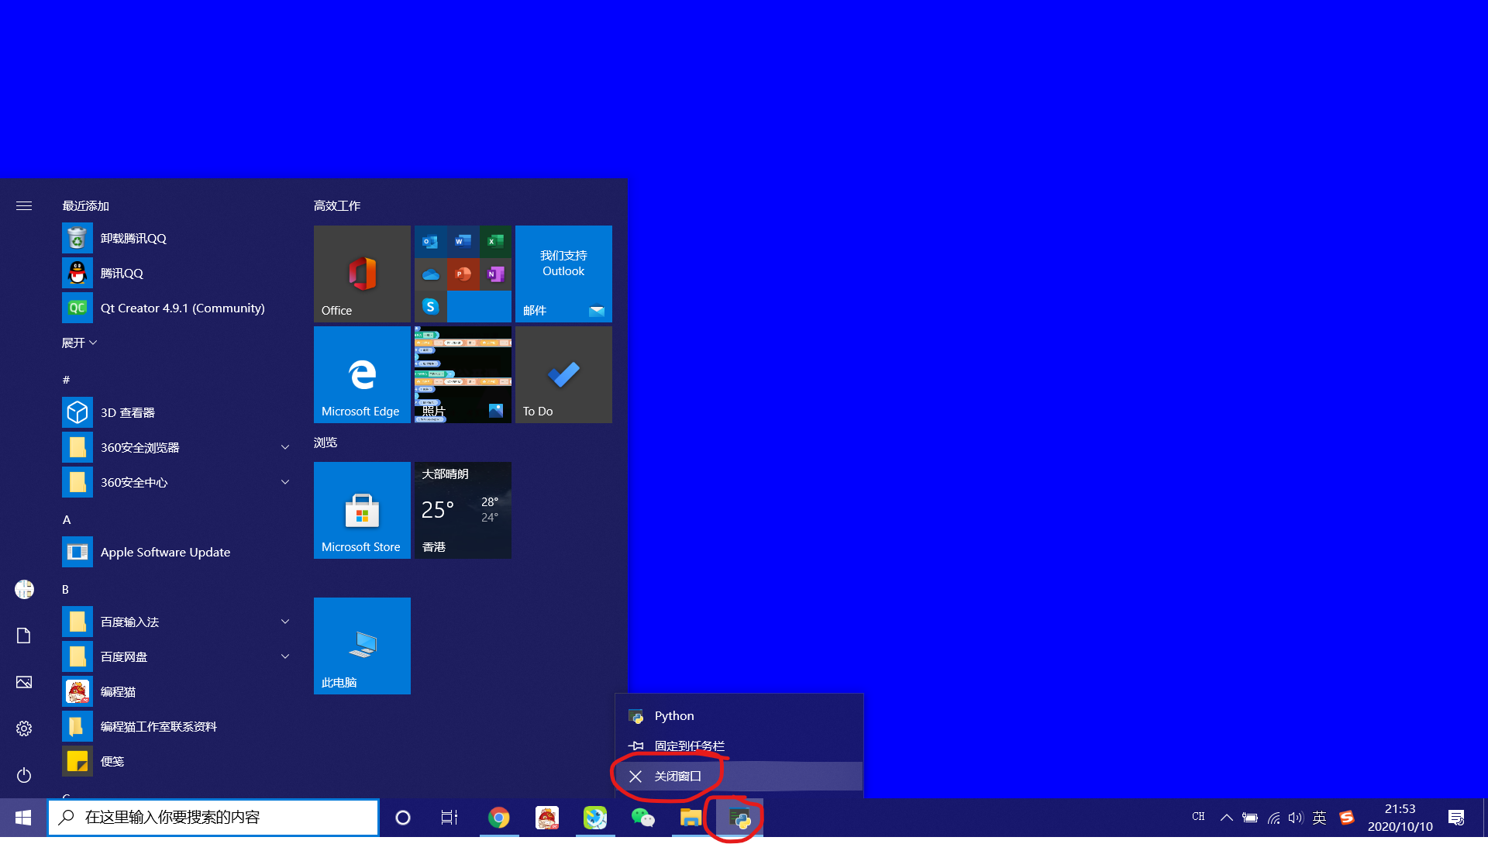The width and height of the screenshot is (1488, 844).
Task: Open 卸载腾讯QQ from recently added
Action: click(x=178, y=238)
